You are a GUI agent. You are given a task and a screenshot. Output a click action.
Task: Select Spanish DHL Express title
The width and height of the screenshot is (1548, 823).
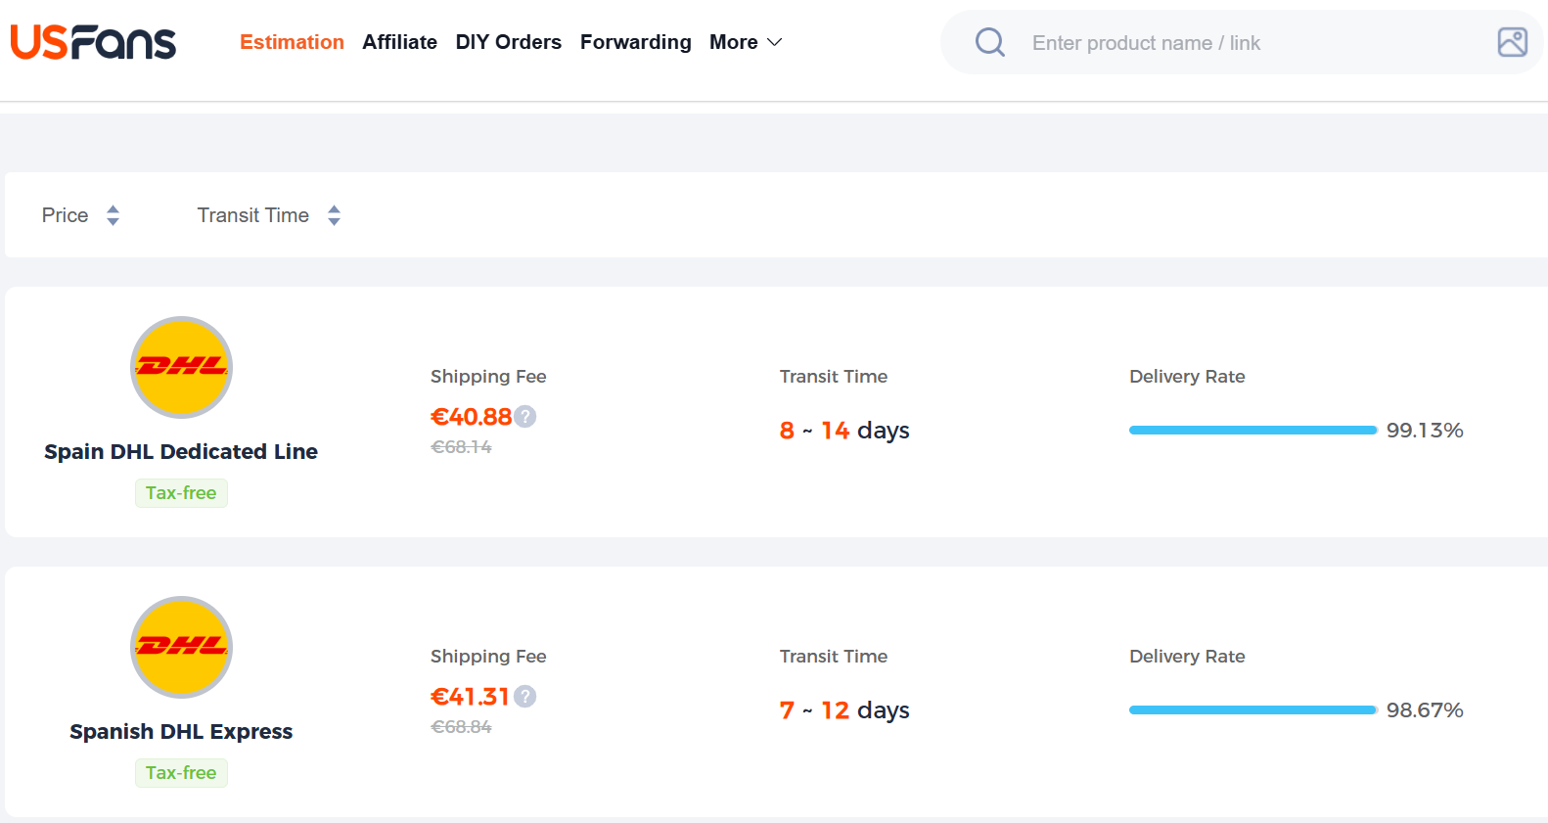tap(181, 731)
